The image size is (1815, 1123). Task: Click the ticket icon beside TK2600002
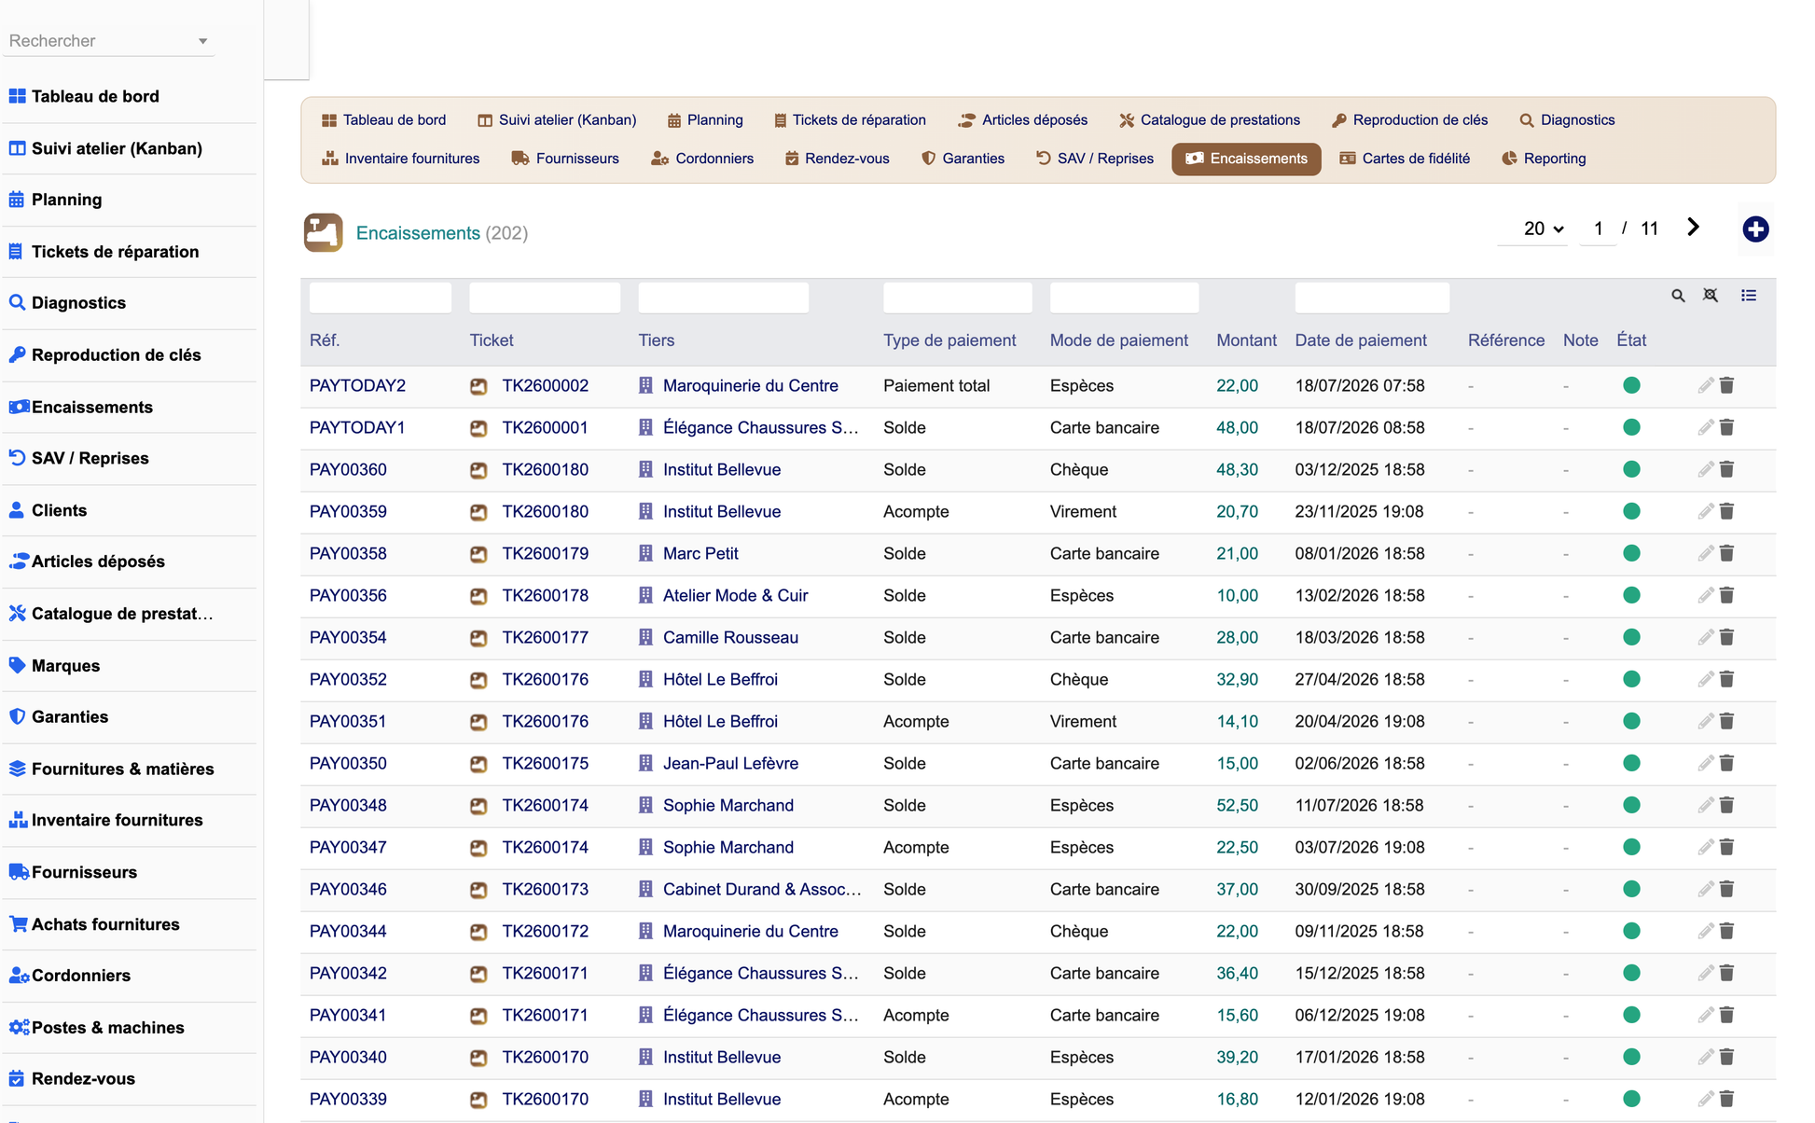[478, 386]
